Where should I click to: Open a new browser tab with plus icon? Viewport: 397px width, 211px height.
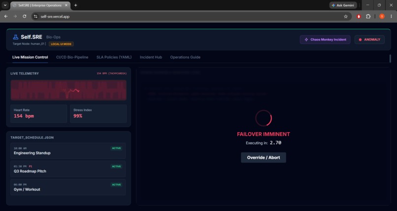tap(75, 5)
